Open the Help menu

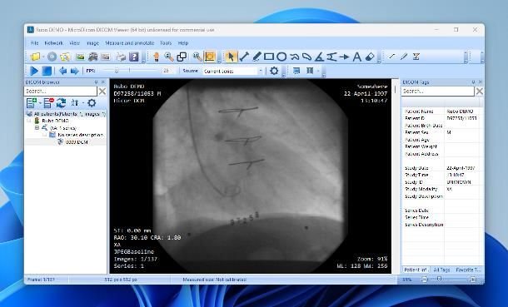pos(183,43)
